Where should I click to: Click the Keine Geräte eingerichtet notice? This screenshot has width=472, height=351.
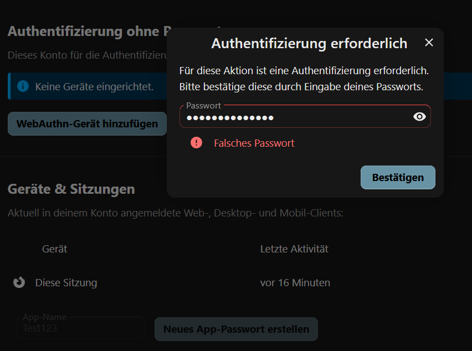click(94, 87)
